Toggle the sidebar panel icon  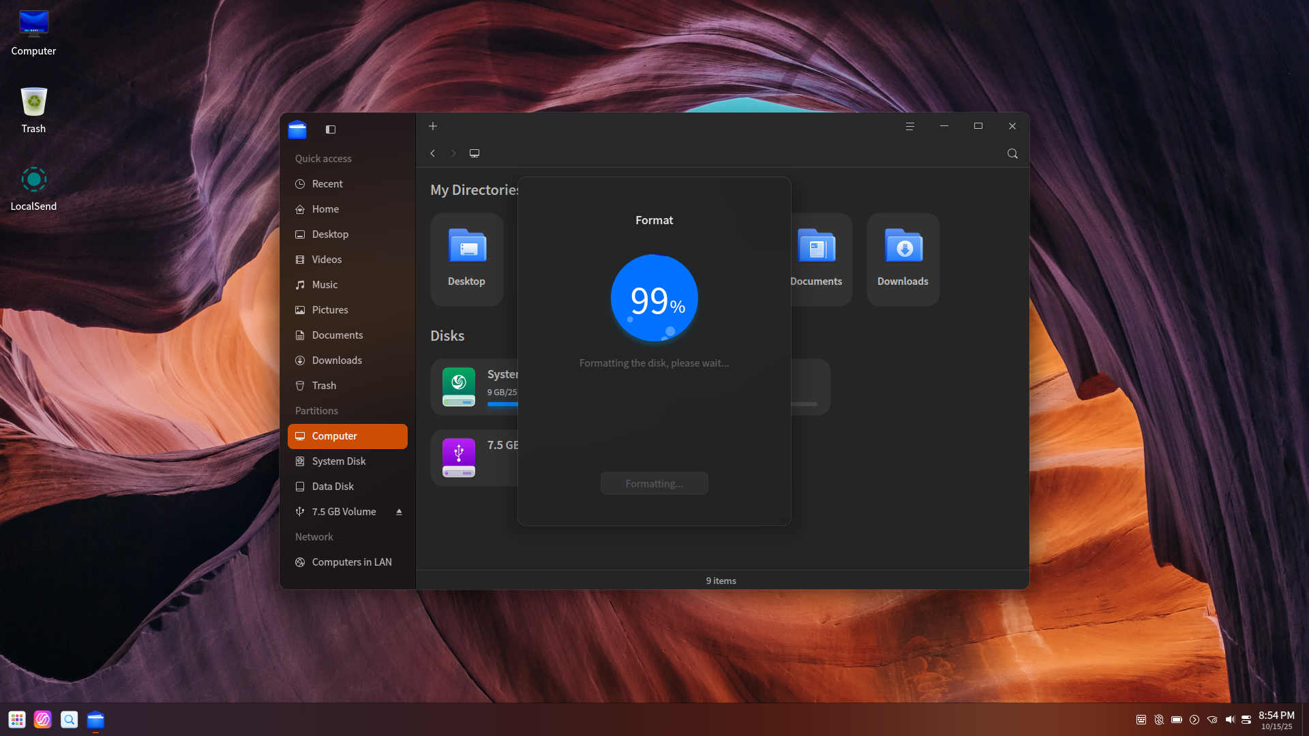coord(331,129)
